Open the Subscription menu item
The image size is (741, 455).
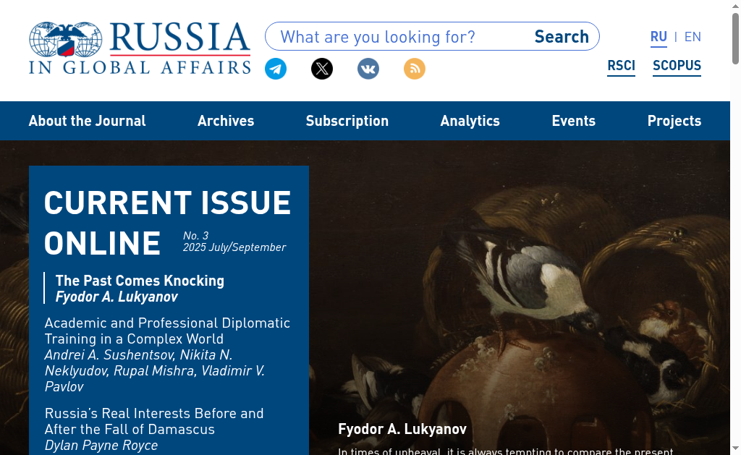tap(347, 121)
